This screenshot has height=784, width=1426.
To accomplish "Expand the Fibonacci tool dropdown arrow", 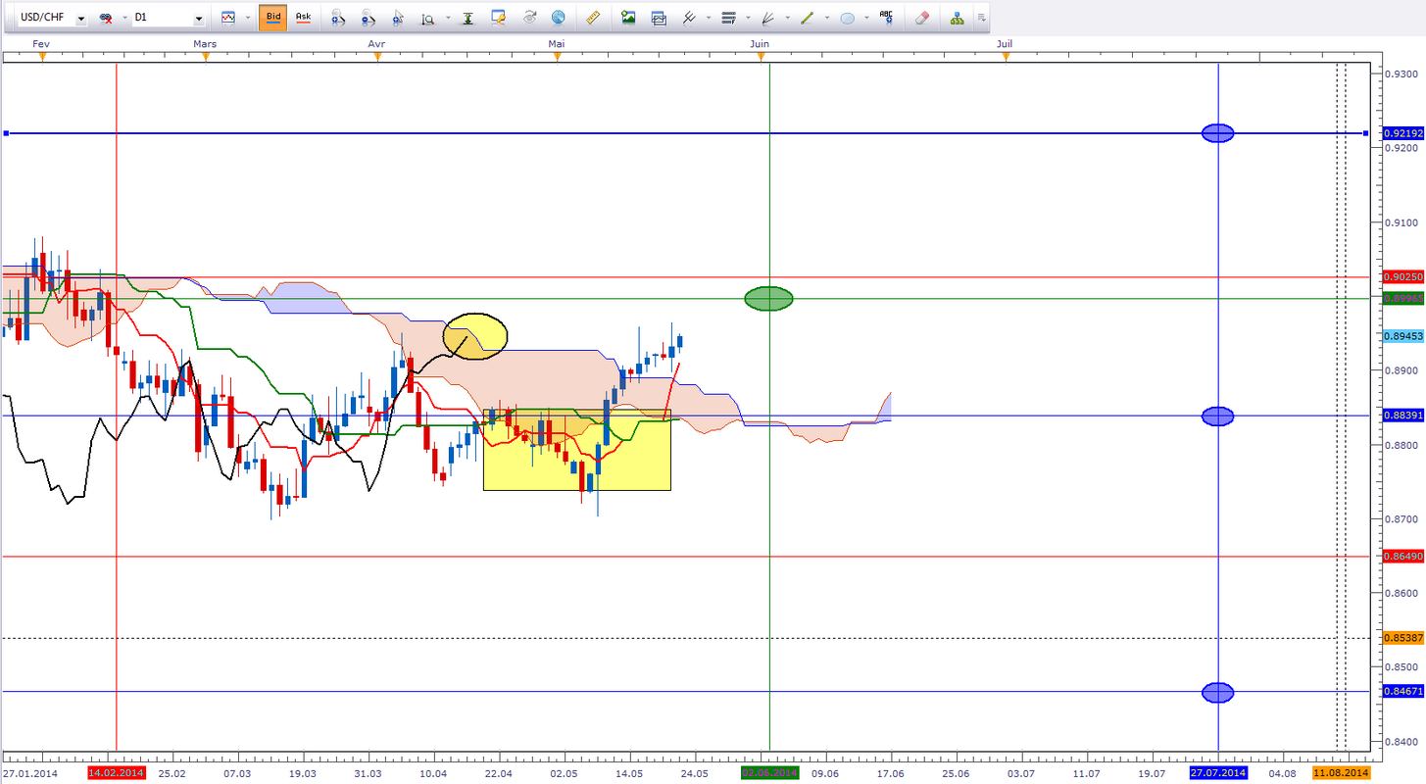I will click(747, 19).
